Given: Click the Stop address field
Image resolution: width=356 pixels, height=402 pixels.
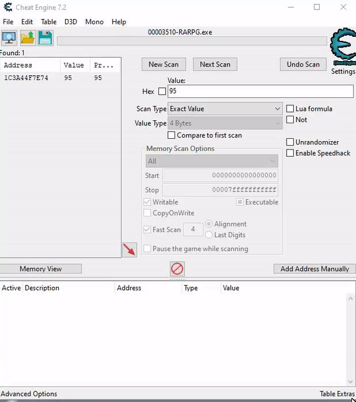Looking at the screenshot, I should coord(220,190).
